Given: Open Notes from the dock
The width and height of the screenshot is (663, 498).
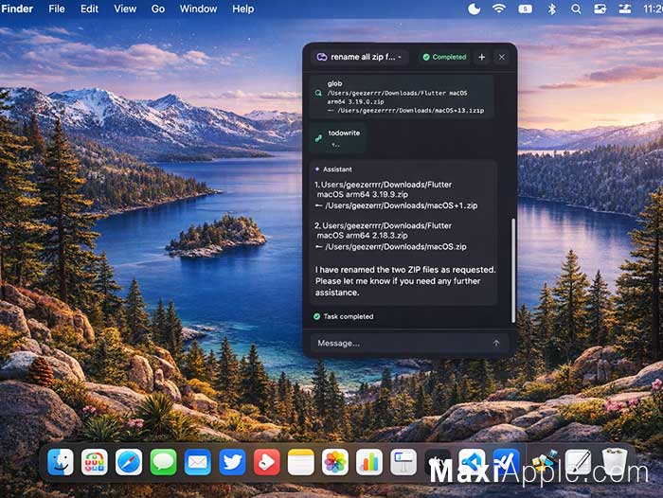Looking at the screenshot, I should pyautogui.click(x=300, y=462).
